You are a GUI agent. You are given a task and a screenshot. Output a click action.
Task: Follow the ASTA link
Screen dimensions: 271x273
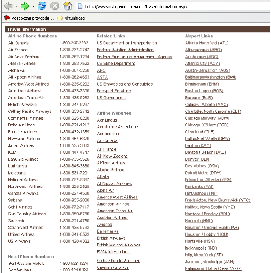point(102,77)
